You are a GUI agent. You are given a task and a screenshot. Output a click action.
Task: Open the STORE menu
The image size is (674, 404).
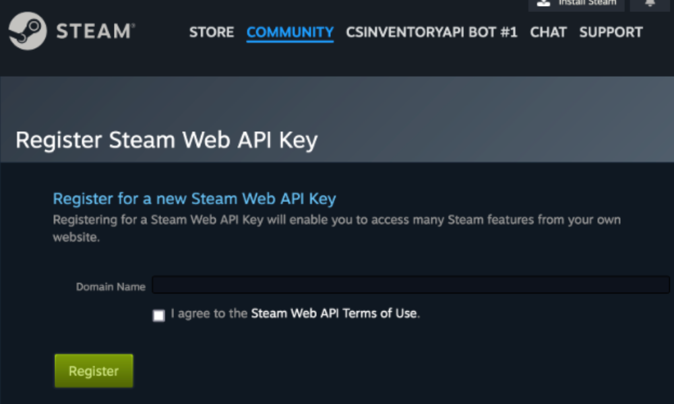click(x=211, y=32)
